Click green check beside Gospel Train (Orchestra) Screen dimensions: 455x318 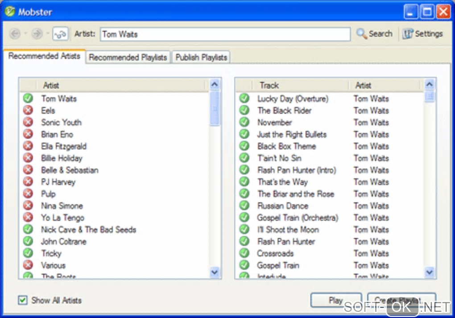pos(244,217)
